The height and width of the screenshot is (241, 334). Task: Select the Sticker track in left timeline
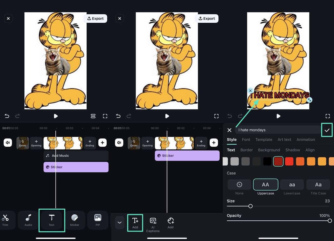pos(76,167)
